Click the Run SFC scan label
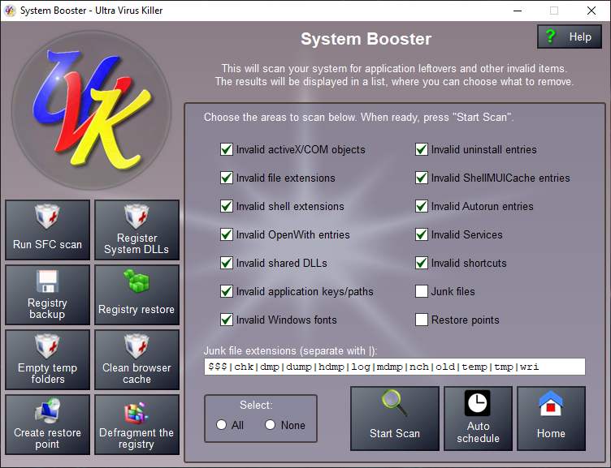 tap(47, 244)
